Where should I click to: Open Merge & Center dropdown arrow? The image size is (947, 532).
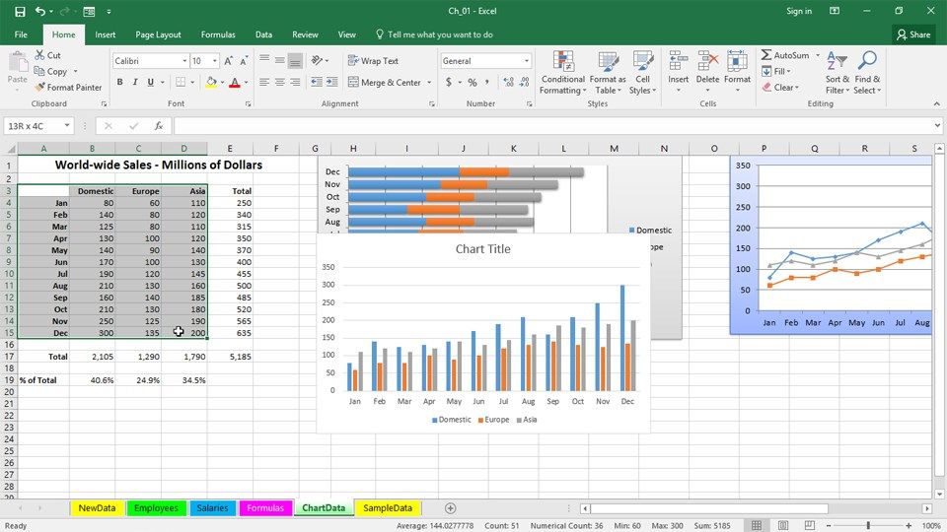429,82
